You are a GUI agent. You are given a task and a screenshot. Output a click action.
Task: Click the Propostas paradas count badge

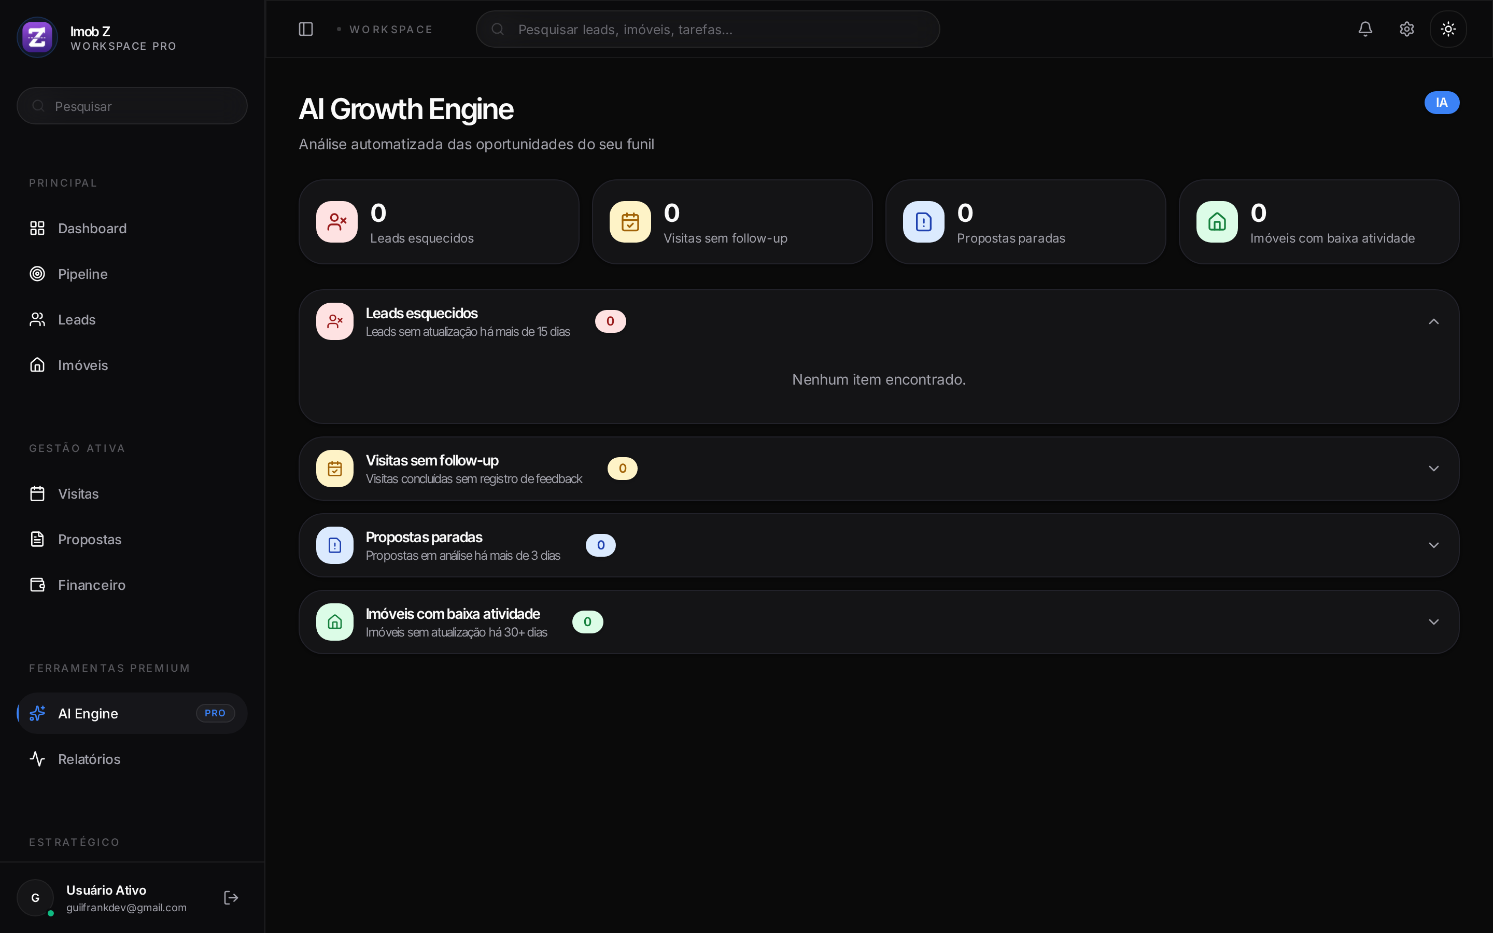[x=601, y=545]
